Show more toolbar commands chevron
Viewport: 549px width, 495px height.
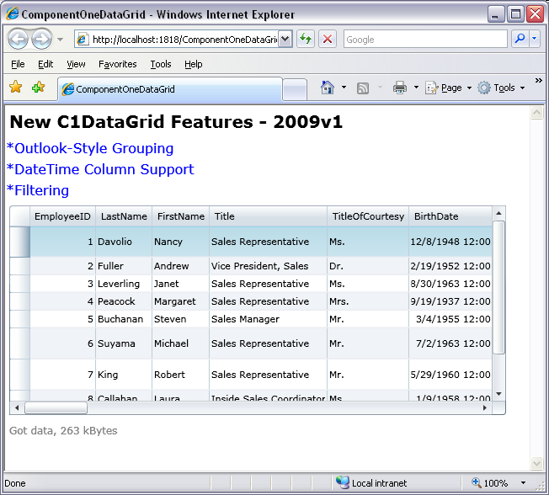539,81
